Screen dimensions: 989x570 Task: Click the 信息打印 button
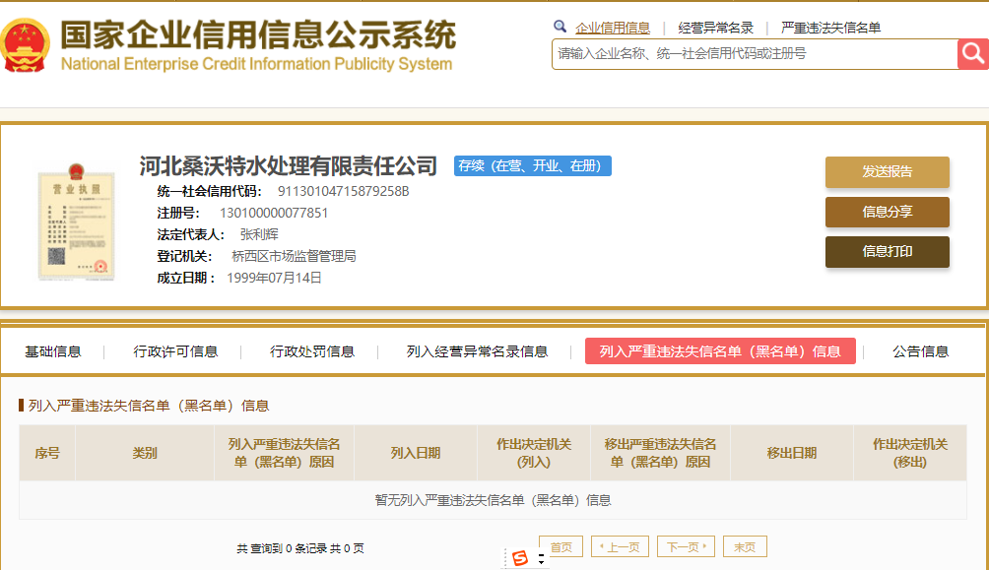point(888,252)
